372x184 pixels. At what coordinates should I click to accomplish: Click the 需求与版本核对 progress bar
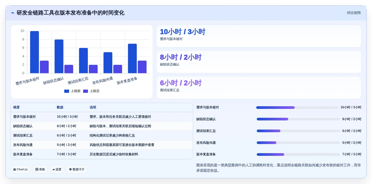tap(297, 108)
